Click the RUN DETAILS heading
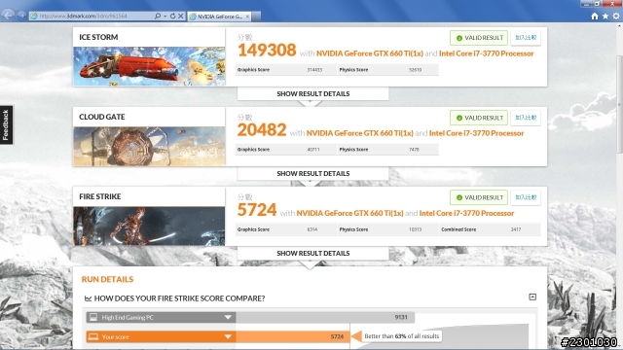Screen dimensions: 623x350 (x=107, y=279)
